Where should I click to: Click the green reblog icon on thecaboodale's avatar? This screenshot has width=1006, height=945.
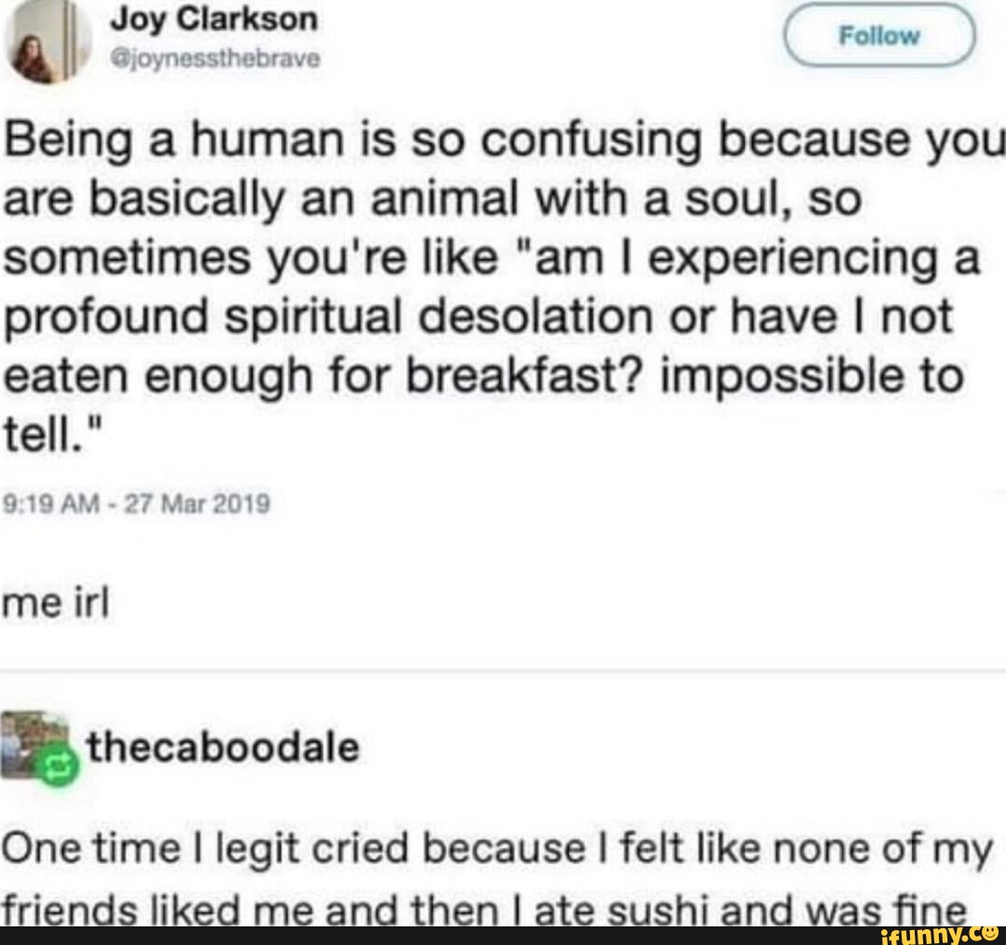coord(54,762)
